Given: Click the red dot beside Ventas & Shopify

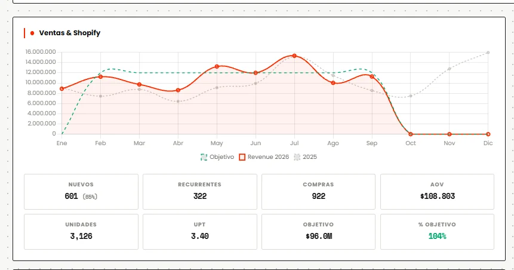Looking at the screenshot, I should [32, 33].
